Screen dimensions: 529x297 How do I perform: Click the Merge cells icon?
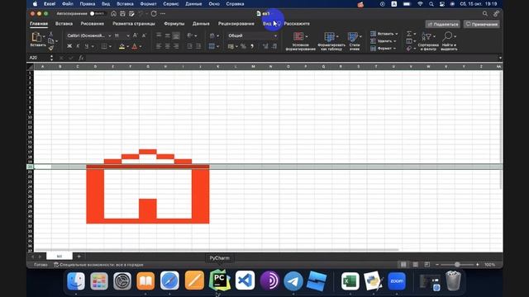(212, 46)
